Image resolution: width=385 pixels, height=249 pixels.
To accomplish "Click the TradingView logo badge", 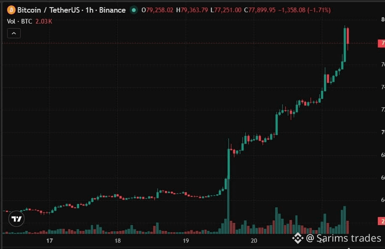I will (16, 219).
